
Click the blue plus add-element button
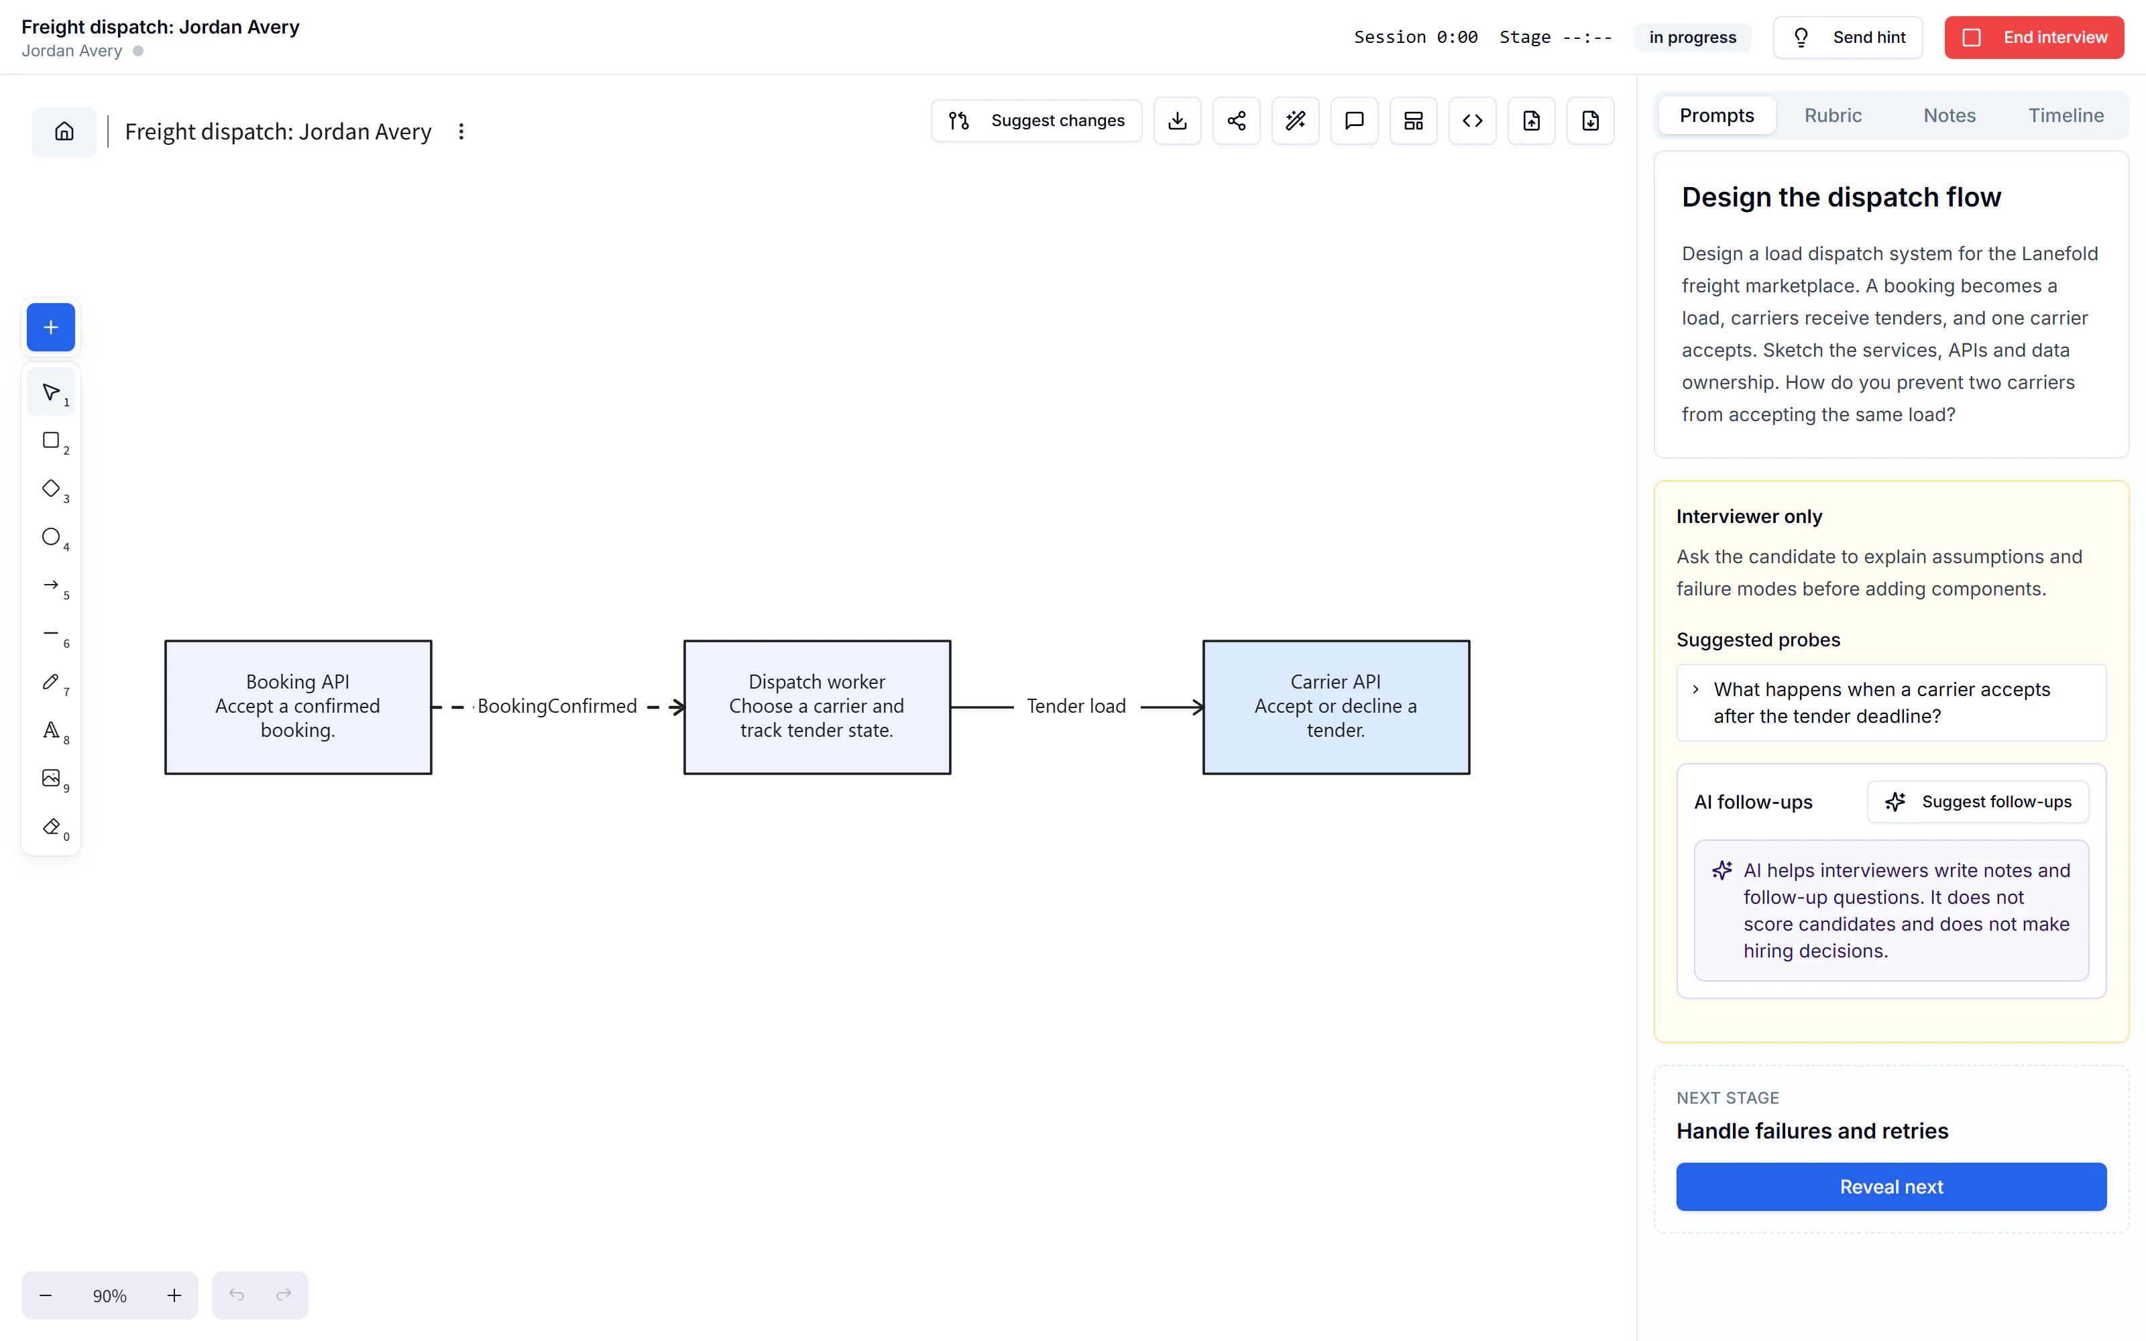[x=50, y=327]
